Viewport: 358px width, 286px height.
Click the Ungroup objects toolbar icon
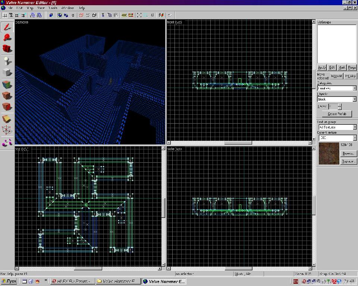[66, 15]
